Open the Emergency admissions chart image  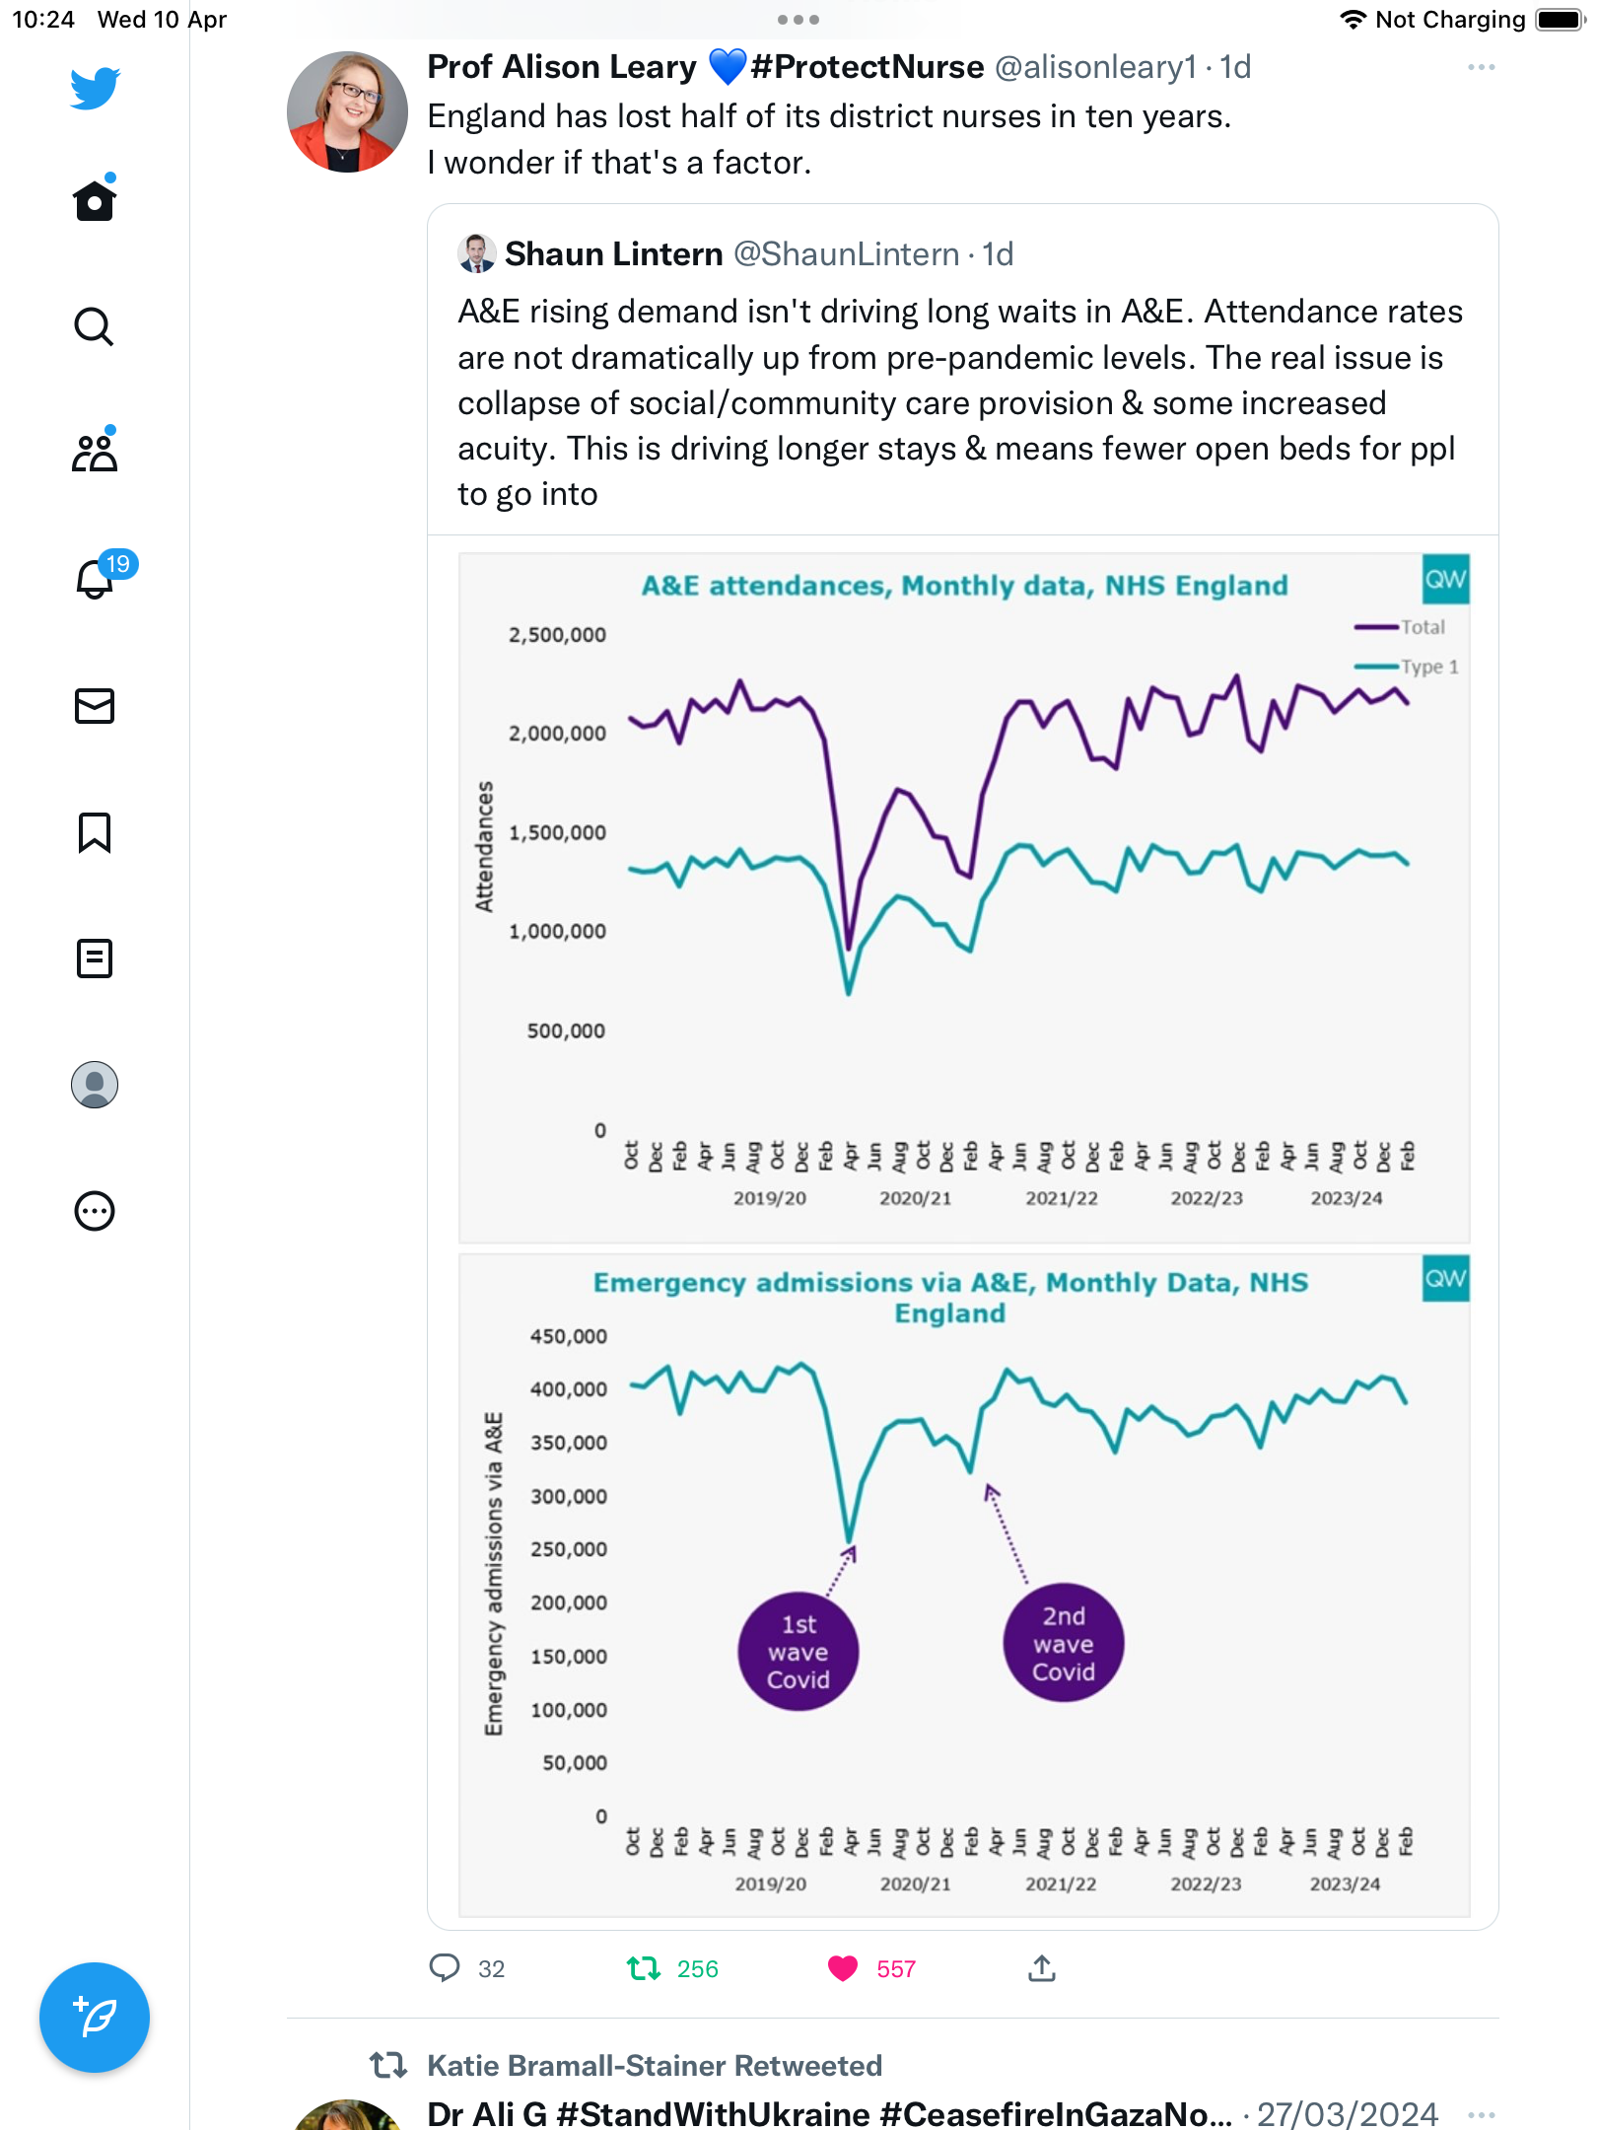[x=964, y=1586]
